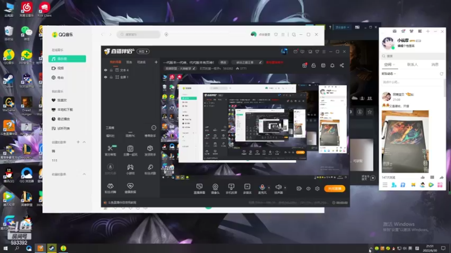Click QQ音乐 login avatar
Viewport: 451px width, 253px height.
point(253,34)
